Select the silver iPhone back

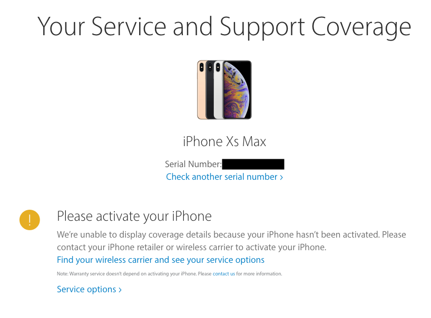218,90
